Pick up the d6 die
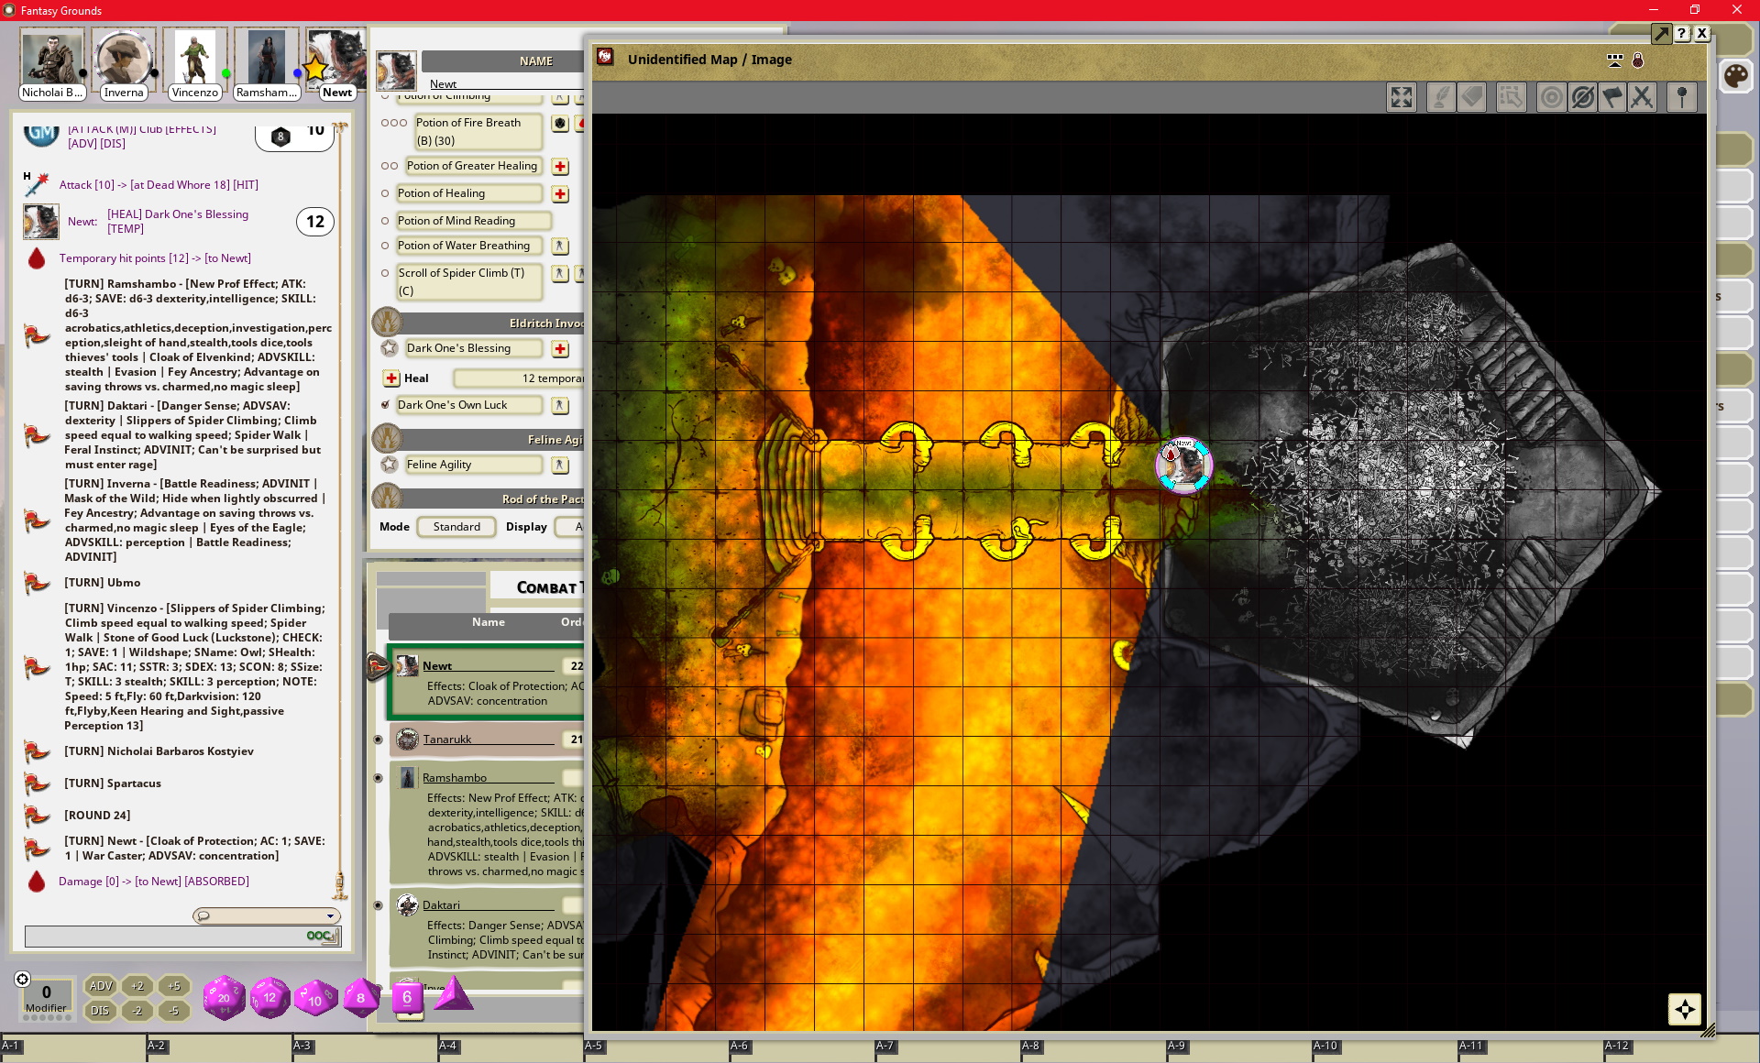Viewport: 1760px width, 1063px height. click(407, 998)
